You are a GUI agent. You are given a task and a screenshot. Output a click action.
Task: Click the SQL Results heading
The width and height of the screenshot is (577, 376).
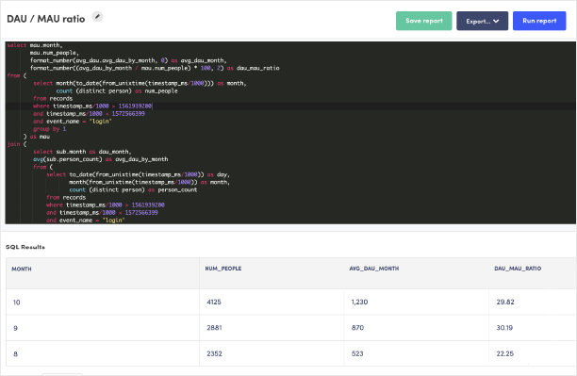click(x=25, y=247)
